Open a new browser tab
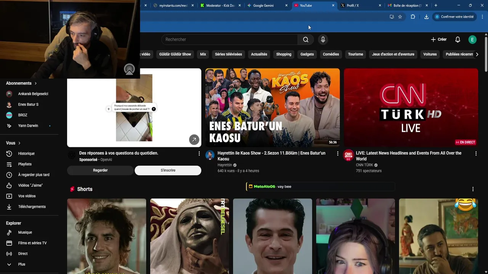 [x=436, y=5]
